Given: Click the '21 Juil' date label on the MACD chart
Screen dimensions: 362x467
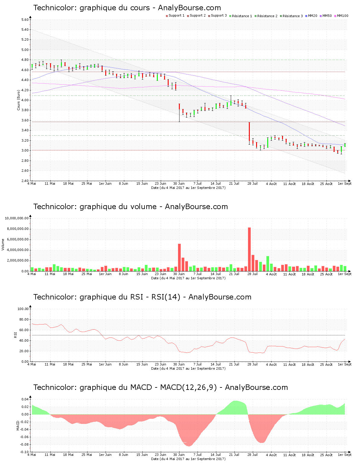Looking at the screenshot, I should click(234, 455).
